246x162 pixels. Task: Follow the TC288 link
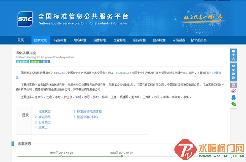(61, 73)
